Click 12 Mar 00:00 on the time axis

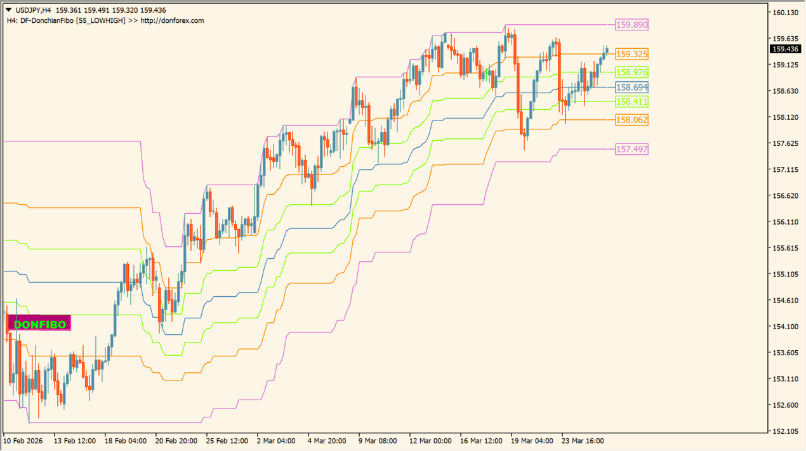430,440
